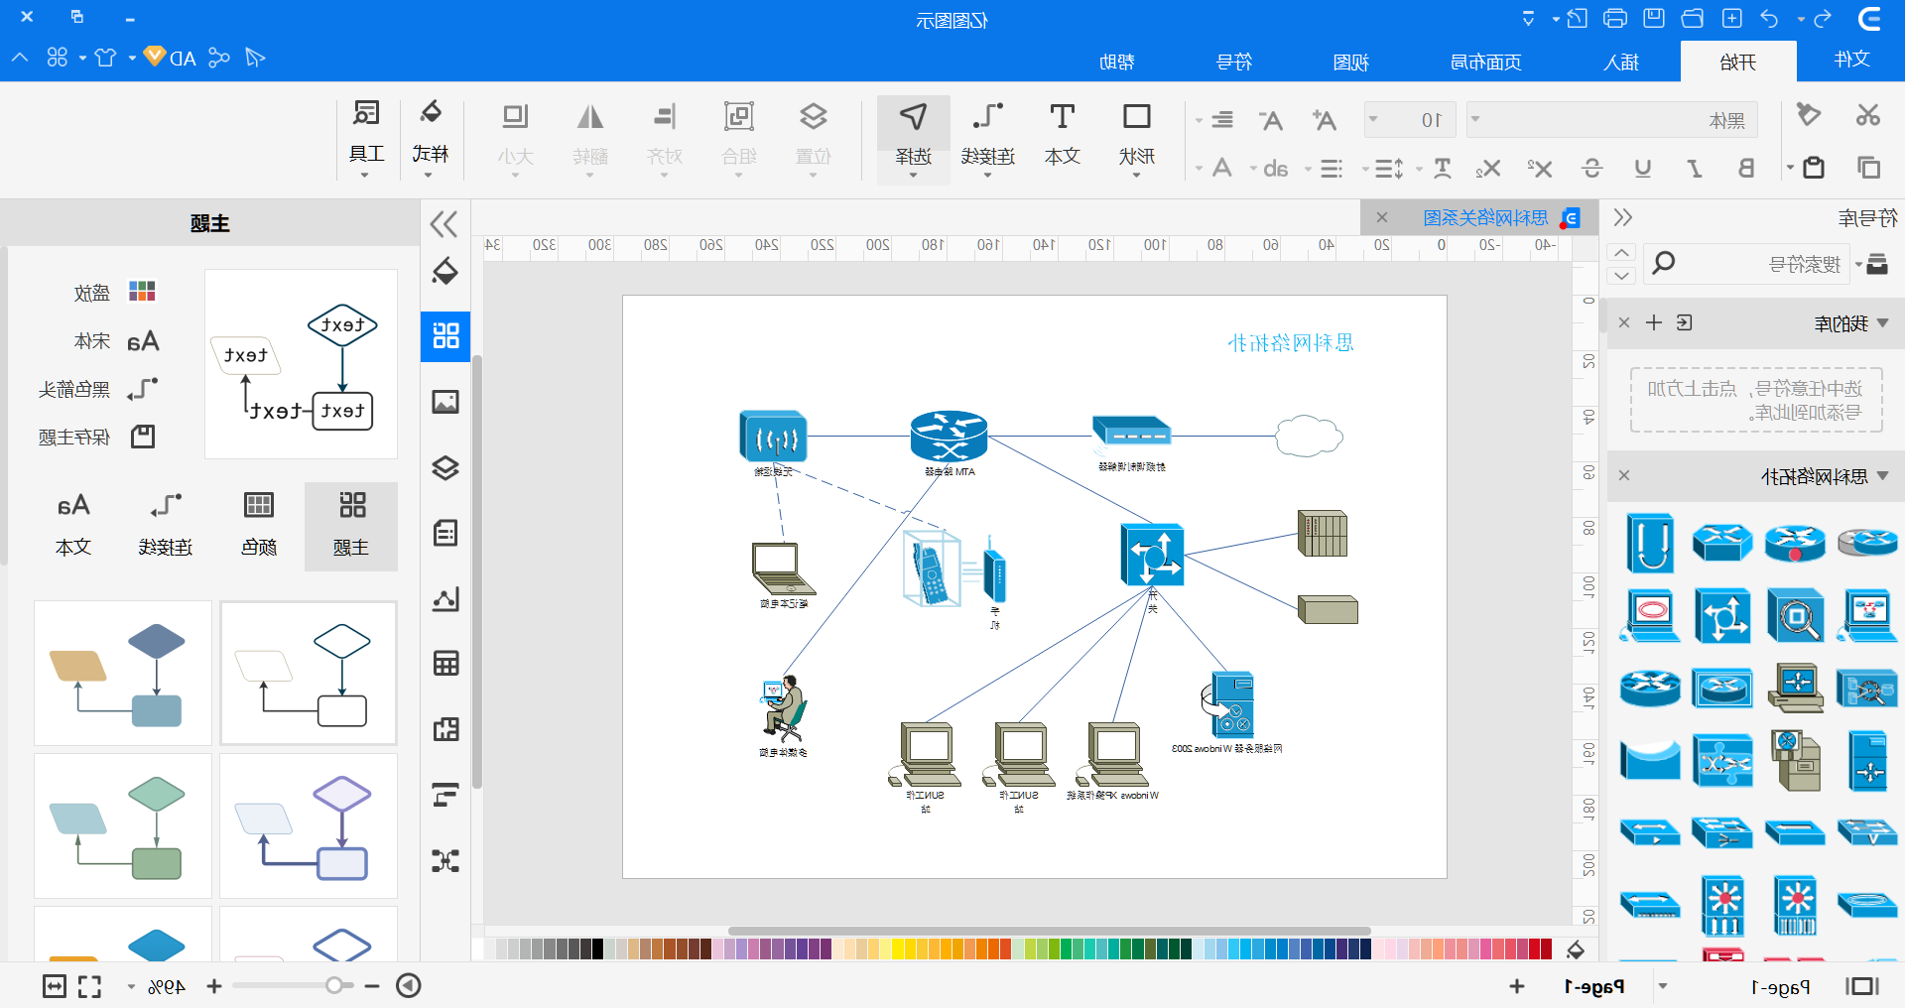This screenshot has width=1905, height=1008.
Task: Click the Redo arrow in title bar
Action: 1823,19
